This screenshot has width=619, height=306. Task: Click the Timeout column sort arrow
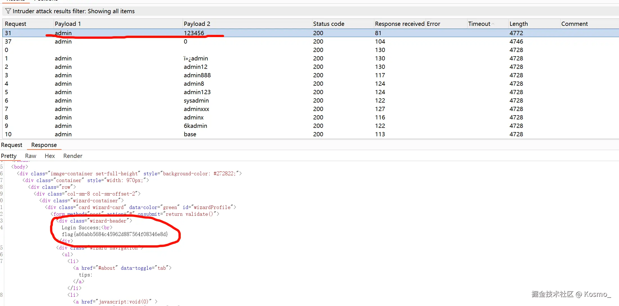click(x=493, y=24)
